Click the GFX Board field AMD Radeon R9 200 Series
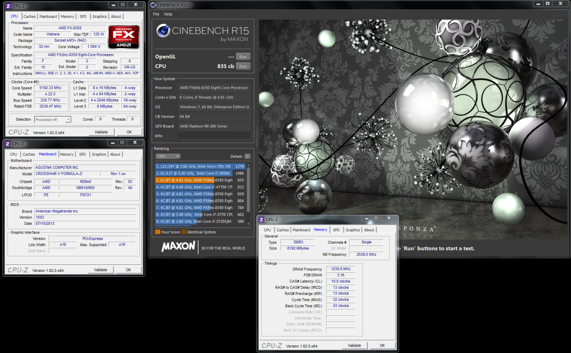571x353 pixels. click(x=214, y=126)
